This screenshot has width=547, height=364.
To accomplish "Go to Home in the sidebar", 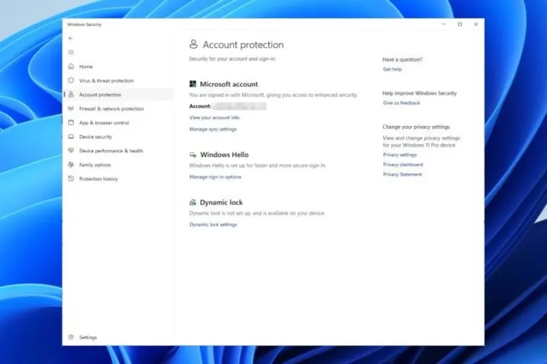I will [86, 66].
